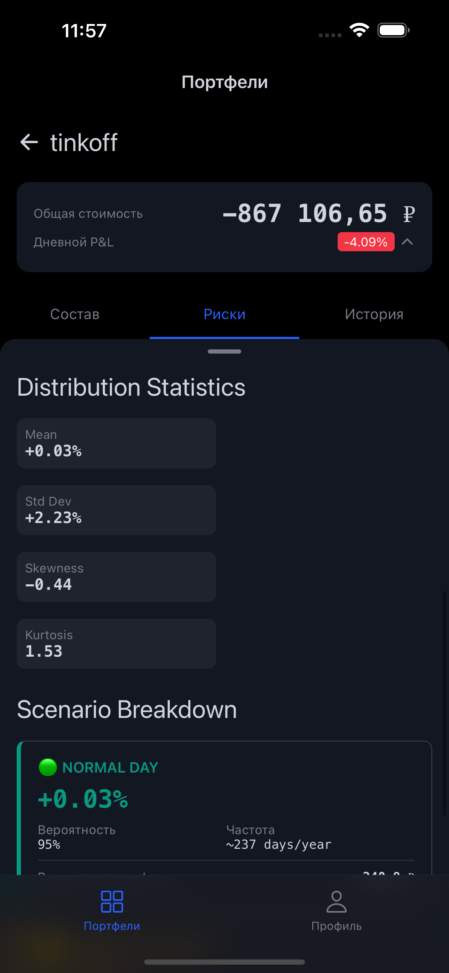
Task: Tap the bottom sheet drag handle
Action: [x=224, y=352]
